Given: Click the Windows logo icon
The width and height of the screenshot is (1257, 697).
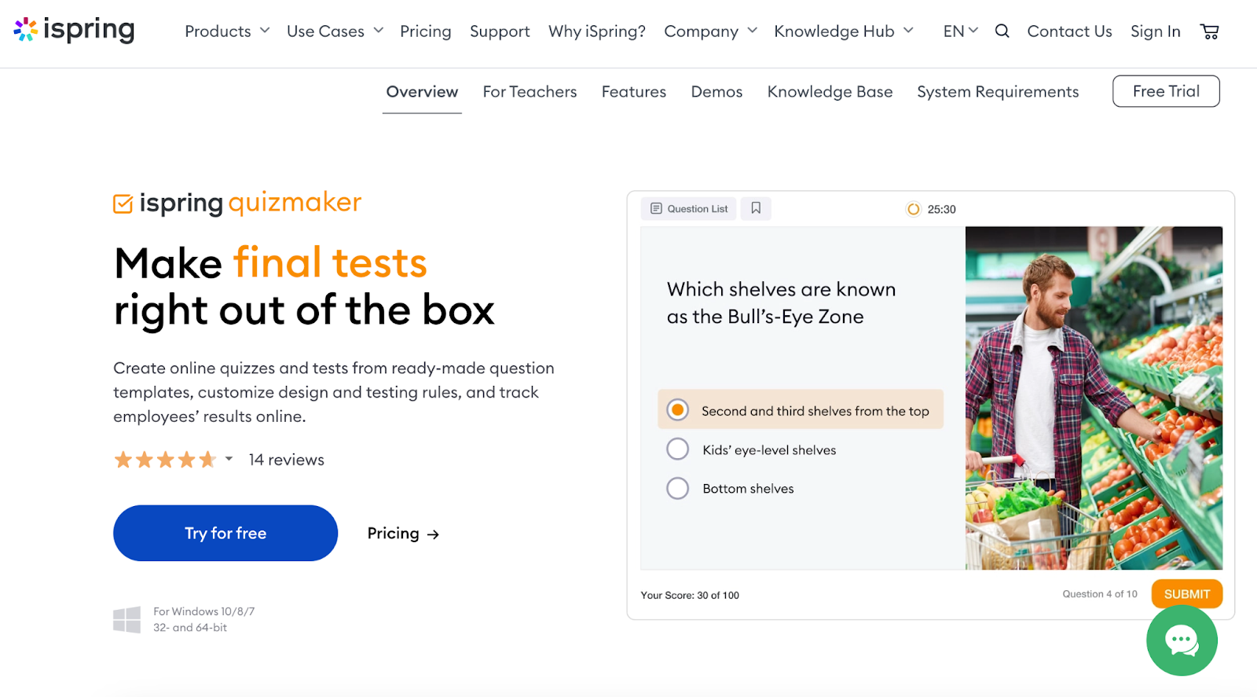Looking at the screenshot, I should click(126, 619).
